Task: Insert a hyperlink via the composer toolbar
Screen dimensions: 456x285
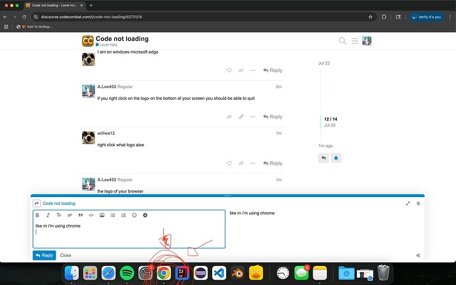Action: (69, 215)
